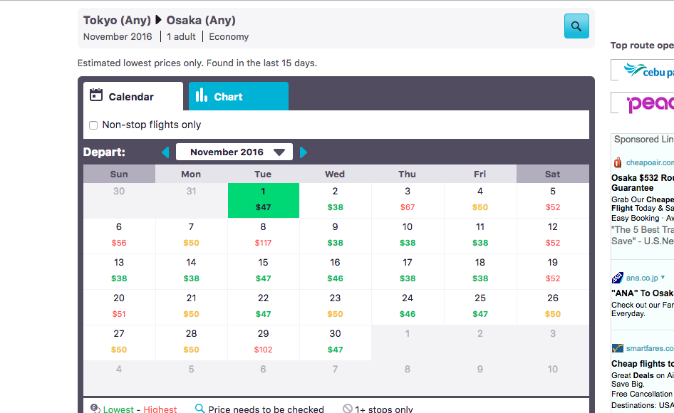The image size is (674, 413).
Task: Select November 1 priced at $47
Action: tap(263, 200)
